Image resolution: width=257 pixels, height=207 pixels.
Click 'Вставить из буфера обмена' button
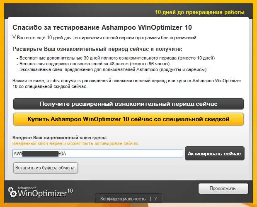pos(46,168)
